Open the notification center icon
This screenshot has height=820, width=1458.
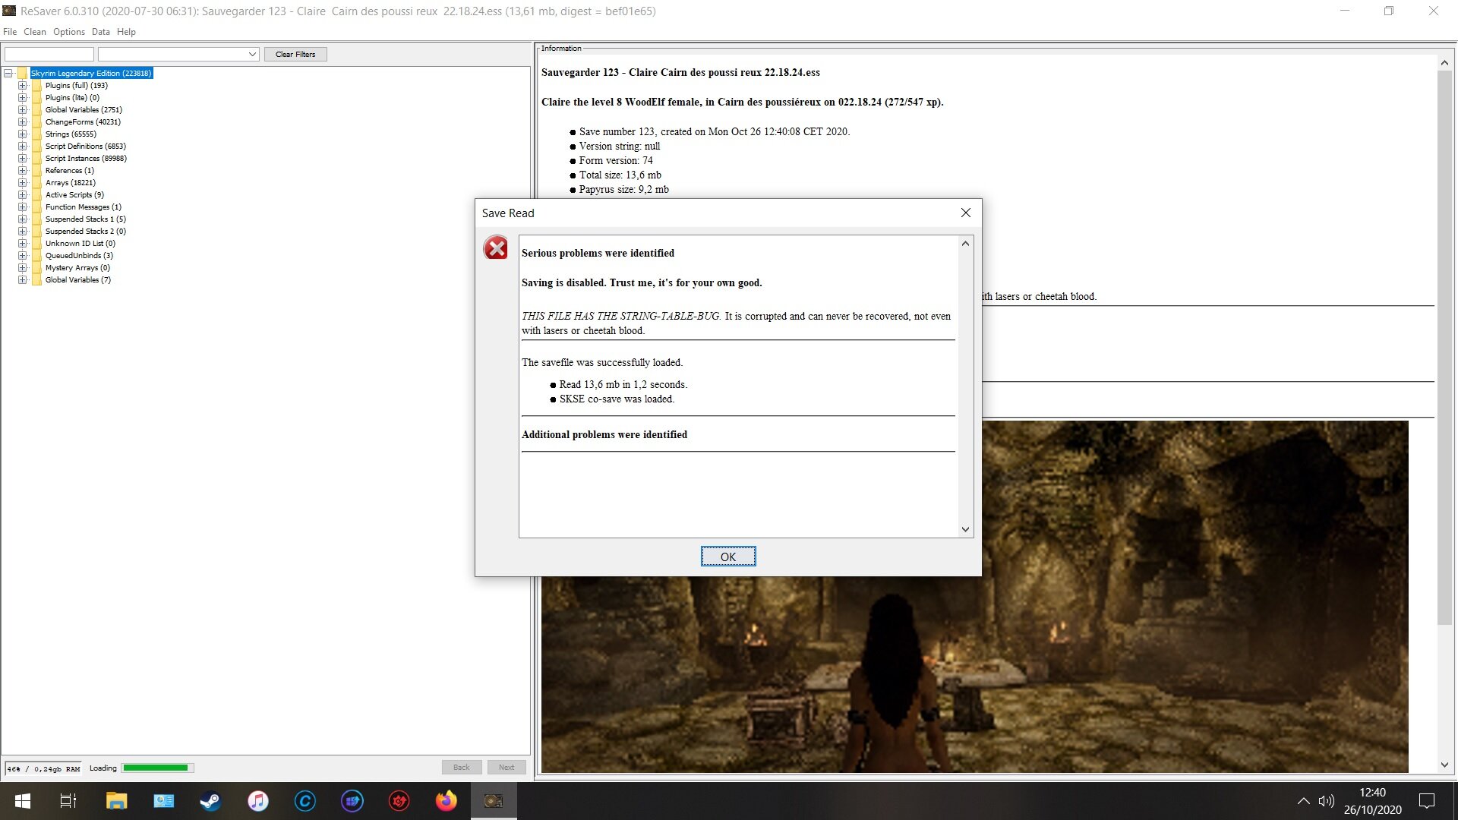[1427, 801]
